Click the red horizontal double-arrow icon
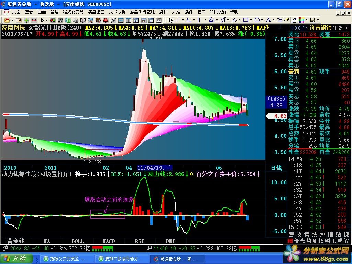The height and width of the screenshot is (264, 352). (x=34, y=20)
